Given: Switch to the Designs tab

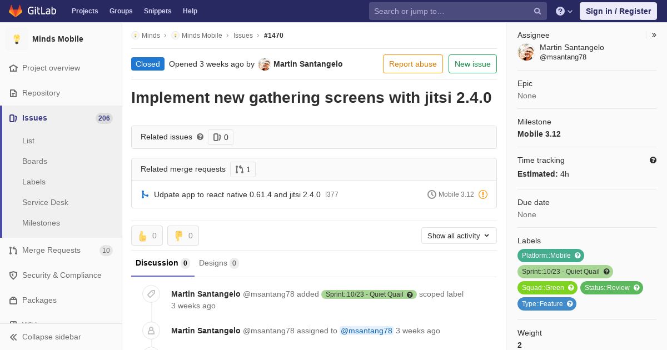Looking at the screenshot, I should pyautogui.click(x=219, y=263).
